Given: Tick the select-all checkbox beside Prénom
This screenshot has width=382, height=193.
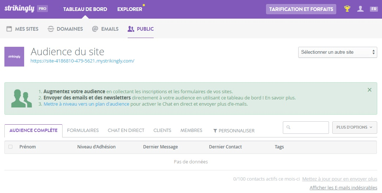Looking at the screenshot, I should click(10, 147).
